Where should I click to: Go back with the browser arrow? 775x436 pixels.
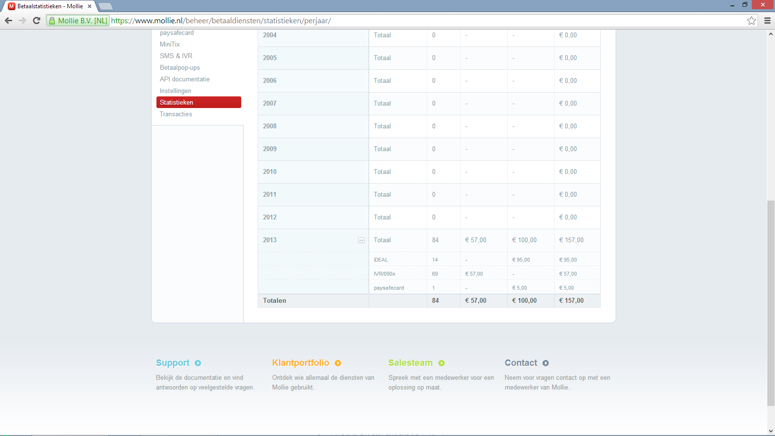coord(8,20)
